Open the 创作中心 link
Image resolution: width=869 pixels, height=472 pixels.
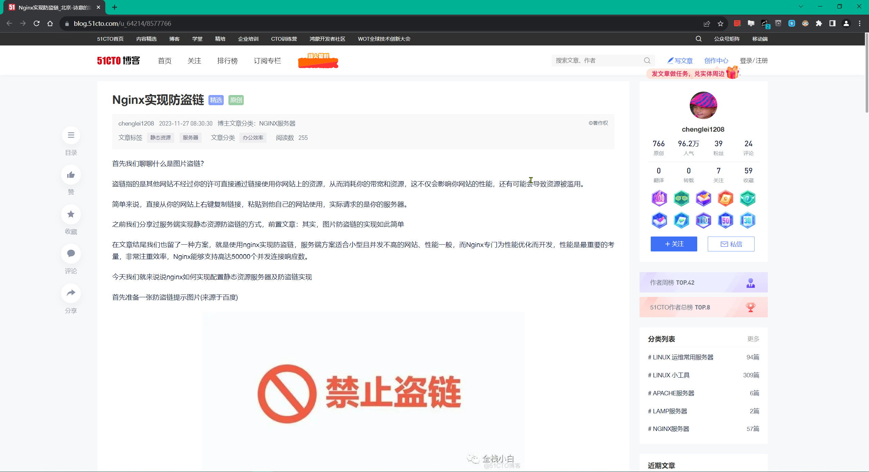tap(716, 61)
